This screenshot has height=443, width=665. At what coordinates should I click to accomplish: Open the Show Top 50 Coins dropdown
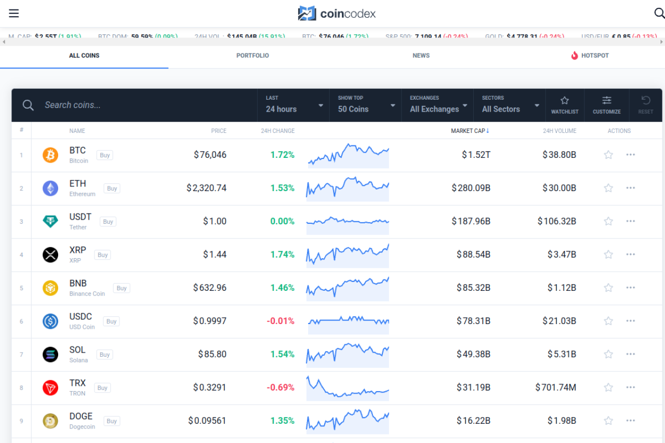tap(365, 105)
